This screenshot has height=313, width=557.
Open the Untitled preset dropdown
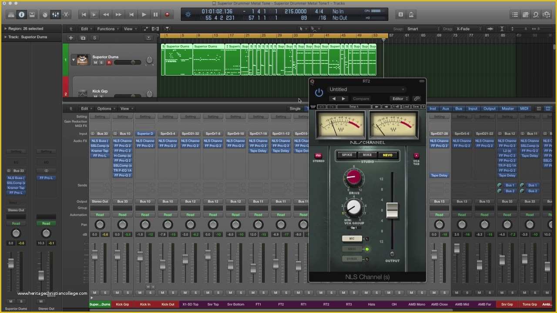(x=367, y=89)
